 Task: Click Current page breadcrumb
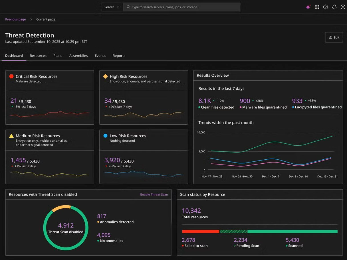tap(46, 19)
